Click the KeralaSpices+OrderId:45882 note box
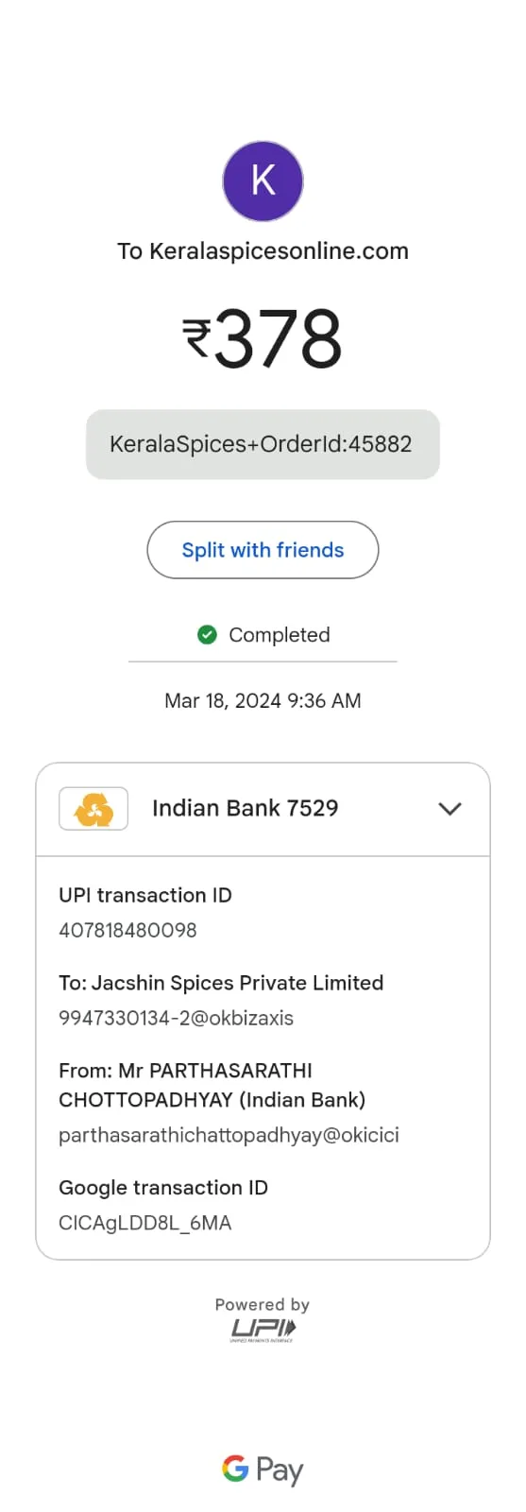Image resolution: width=526 pixels, height=1512 pixels. click(x=263, y=444)
